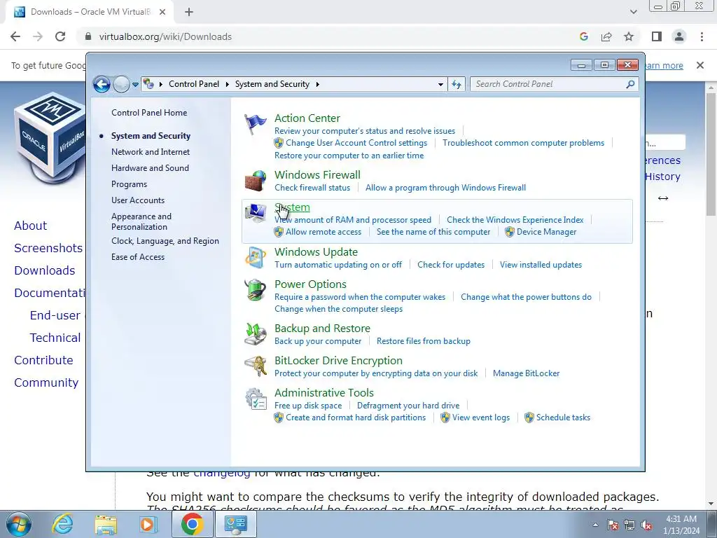The image size is (717, 538).
Task: Click the muted volume tray icon
Action: (646, 525)
